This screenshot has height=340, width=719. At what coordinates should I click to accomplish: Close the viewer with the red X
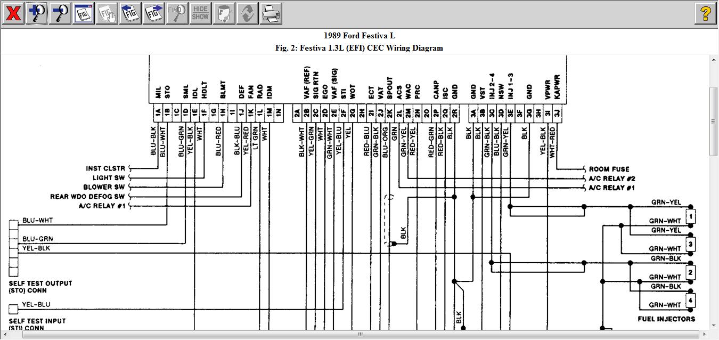pos(13,13)
